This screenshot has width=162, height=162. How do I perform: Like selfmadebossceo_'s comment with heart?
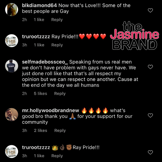[150, 67]
